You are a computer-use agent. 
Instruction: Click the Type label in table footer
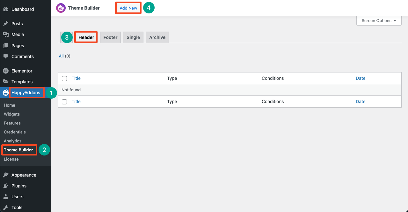pyautogui.click(x=172, y=102)
